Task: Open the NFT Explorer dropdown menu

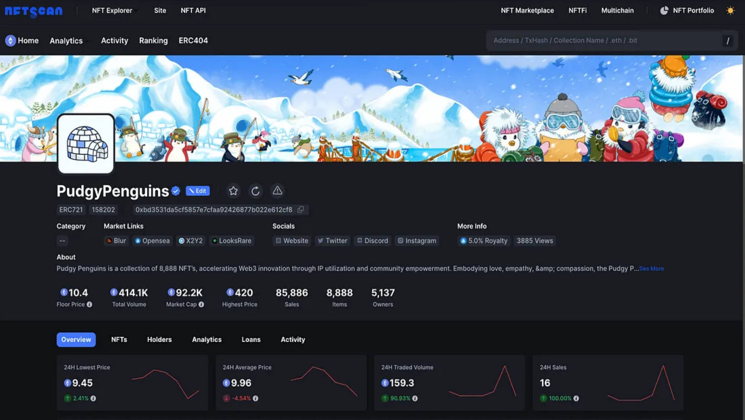Action: [114, 11]
